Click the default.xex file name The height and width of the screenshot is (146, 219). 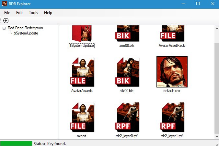tap(172, 91)
